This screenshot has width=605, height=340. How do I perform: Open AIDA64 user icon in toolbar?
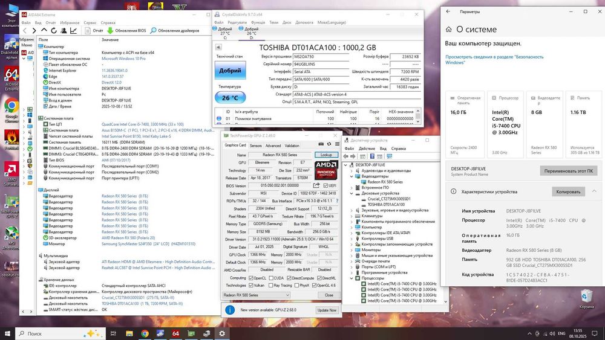(64, 30)
